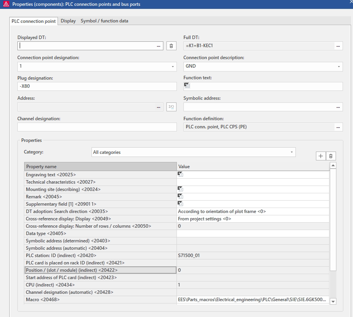Viewport: 353px width, 317px height.
Task: Click the I/O address button
Action: click(171, 107)
